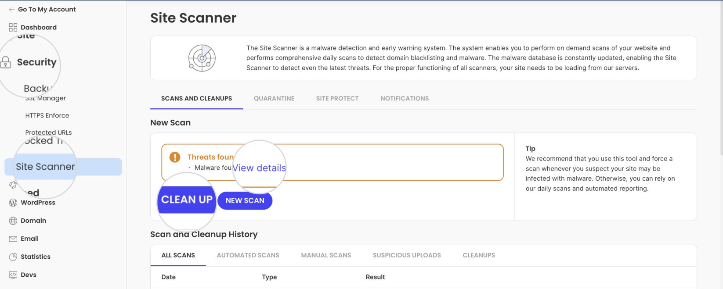Click the orange threats warning icon
The height and width of the screenshot is (289, 723).
click(x=175, y=157)
